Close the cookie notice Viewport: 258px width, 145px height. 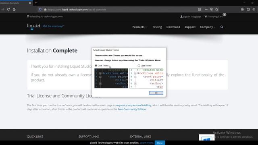click(x=160, y=143)
